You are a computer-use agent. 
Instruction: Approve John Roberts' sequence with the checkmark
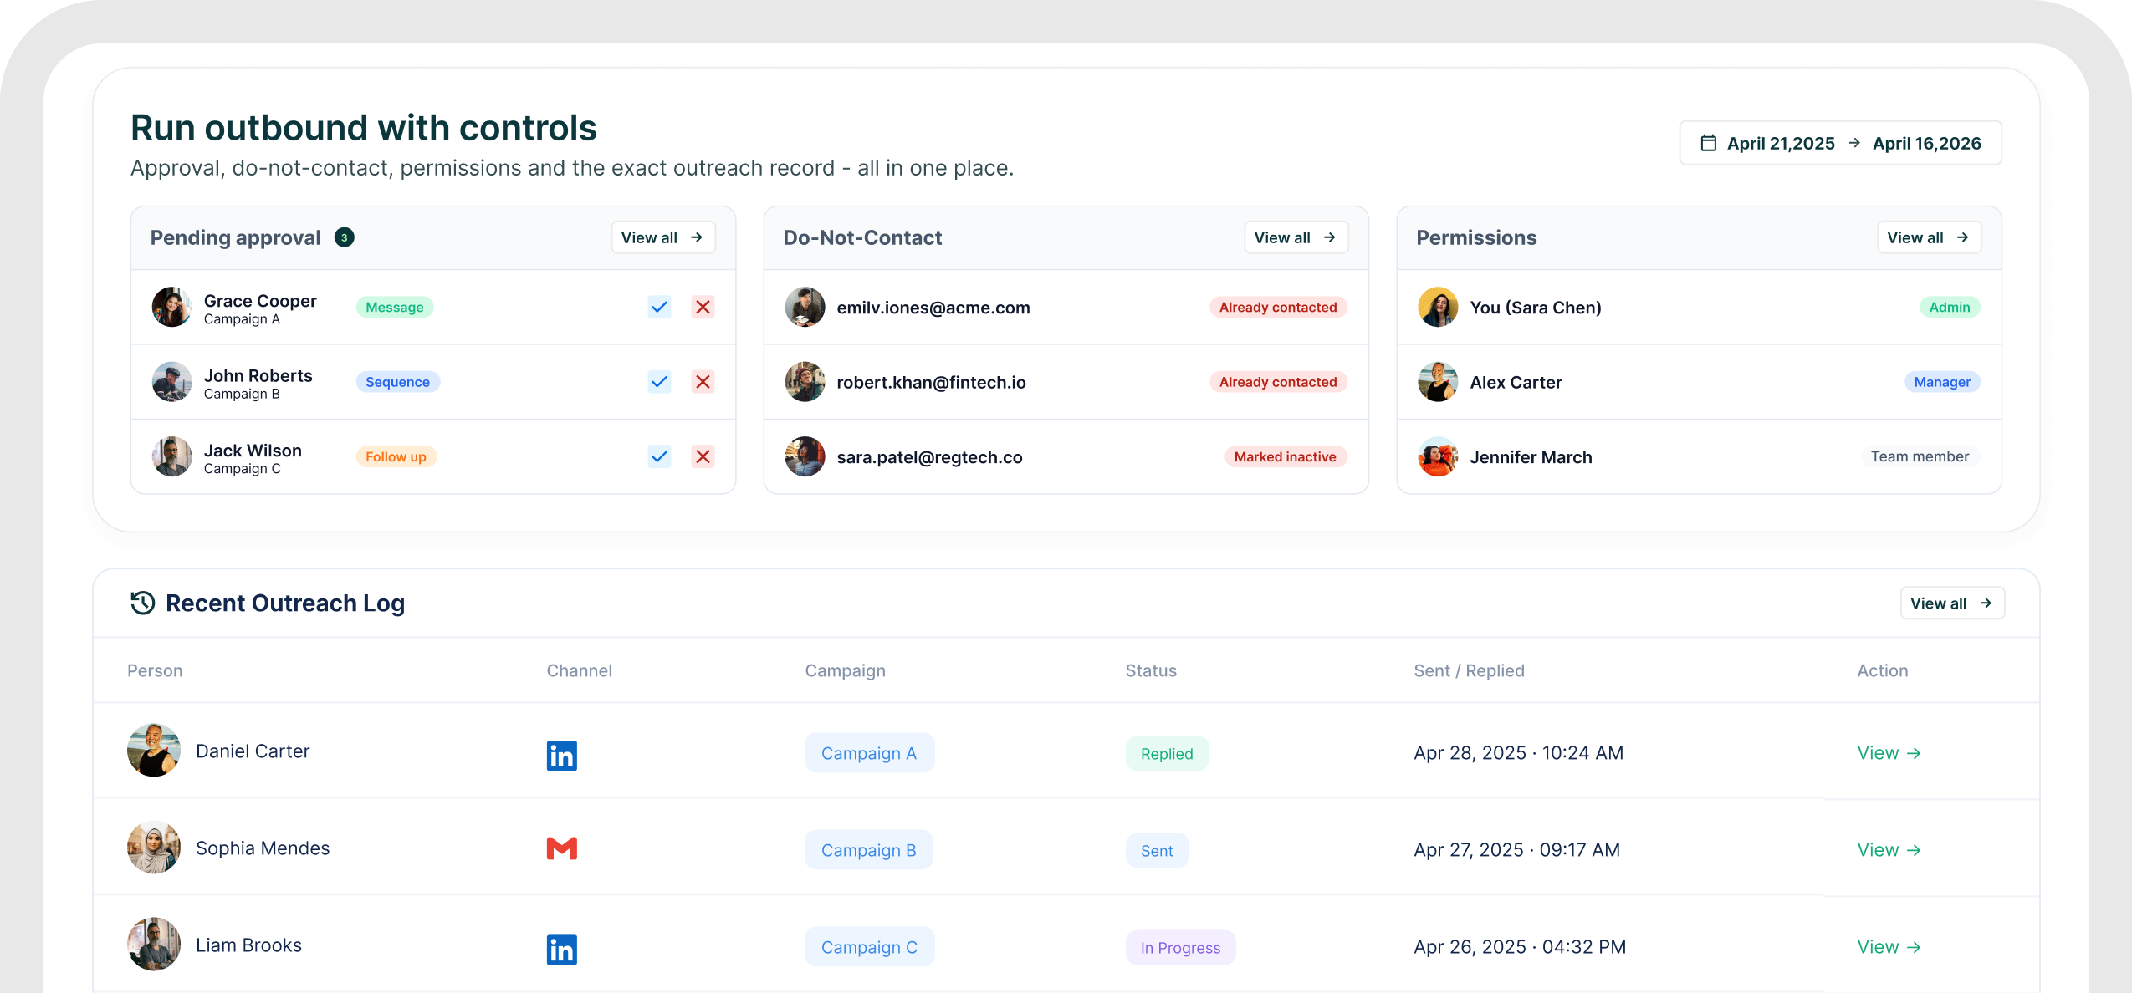pyautogui.click(x=659, y=382)
